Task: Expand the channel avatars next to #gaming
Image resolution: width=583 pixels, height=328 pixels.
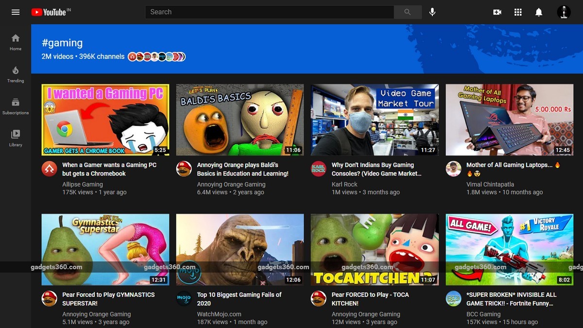Action: click(155, 56)
